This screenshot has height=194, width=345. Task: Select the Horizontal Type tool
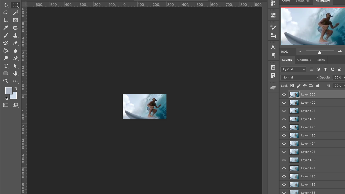click(x=6, y=66)
